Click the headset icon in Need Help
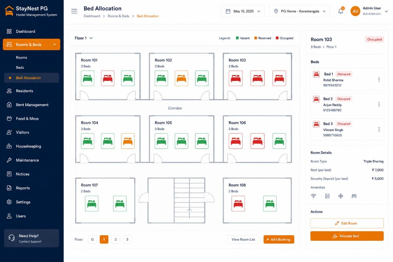Viewport: 393px width, 262px height. click(x=12, y=238)
